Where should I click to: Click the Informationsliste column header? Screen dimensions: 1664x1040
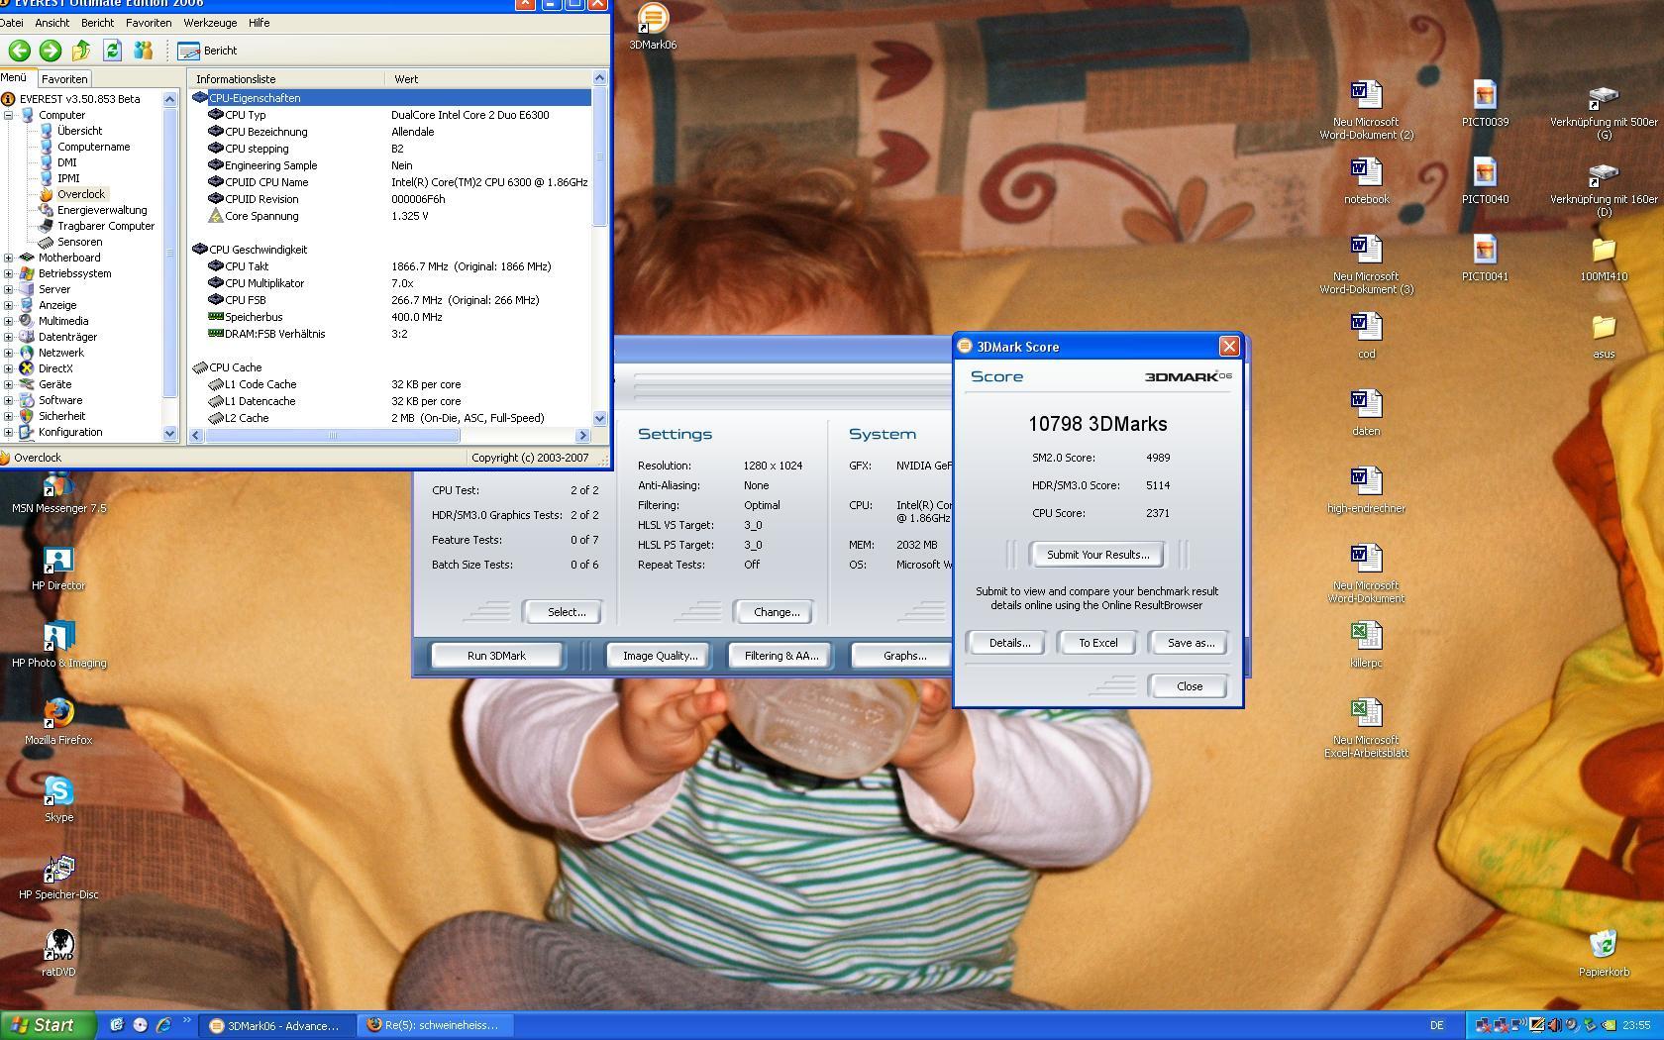coord(286,78)
